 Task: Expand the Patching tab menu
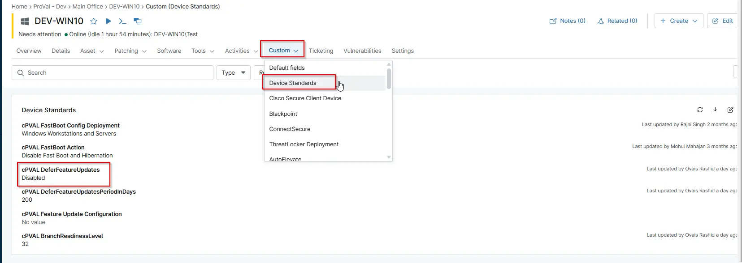pyautogui.click(x=130, y=51)
